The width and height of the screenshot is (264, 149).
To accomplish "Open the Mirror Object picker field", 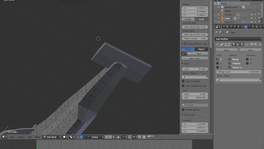I will click(238, 80).
